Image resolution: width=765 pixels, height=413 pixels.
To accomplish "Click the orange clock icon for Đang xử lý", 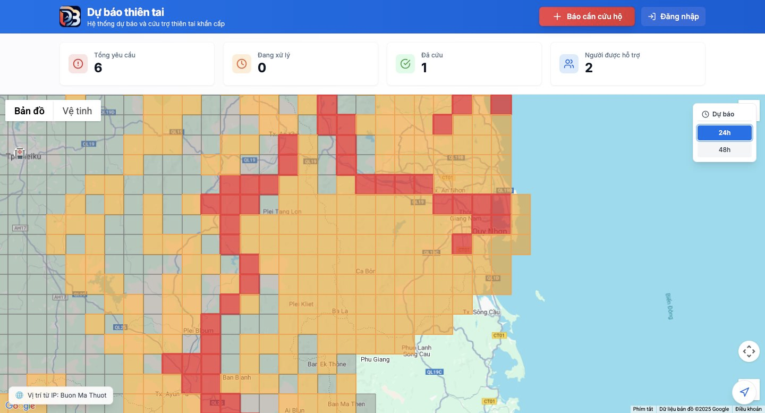I will 242,64.
